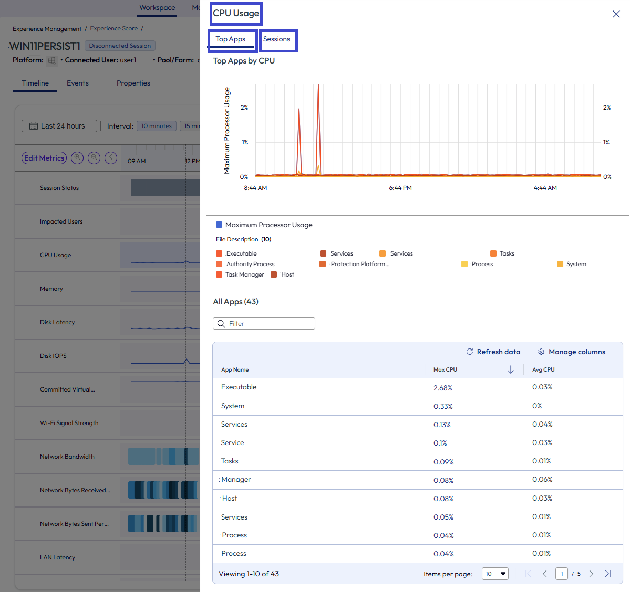
Task: Close the CPU Usage panel
Action: [616, 14]
